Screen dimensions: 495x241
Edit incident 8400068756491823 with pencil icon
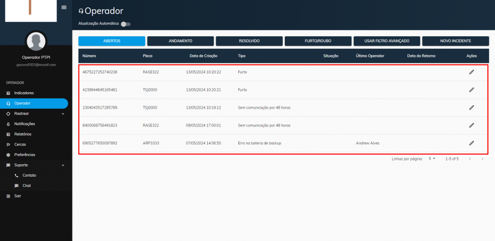point(471,125)
